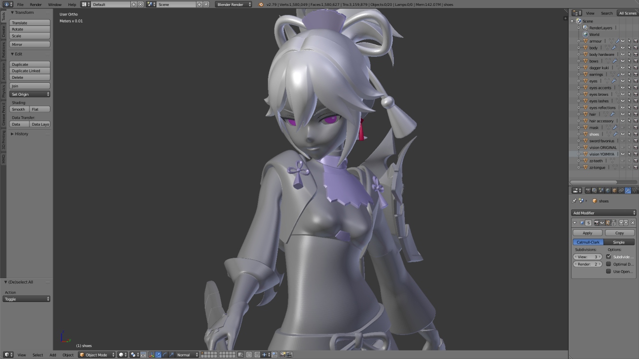
Task: Open the Constraints chain-link properties tab
Action: (x=621, y=190)
